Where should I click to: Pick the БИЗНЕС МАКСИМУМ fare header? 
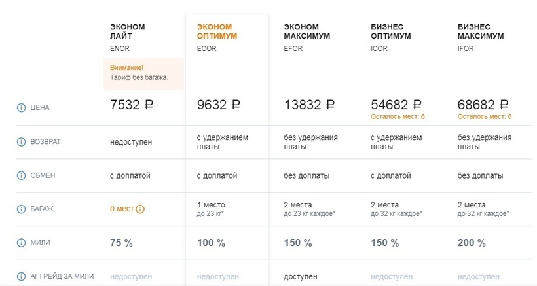(481, 31)
